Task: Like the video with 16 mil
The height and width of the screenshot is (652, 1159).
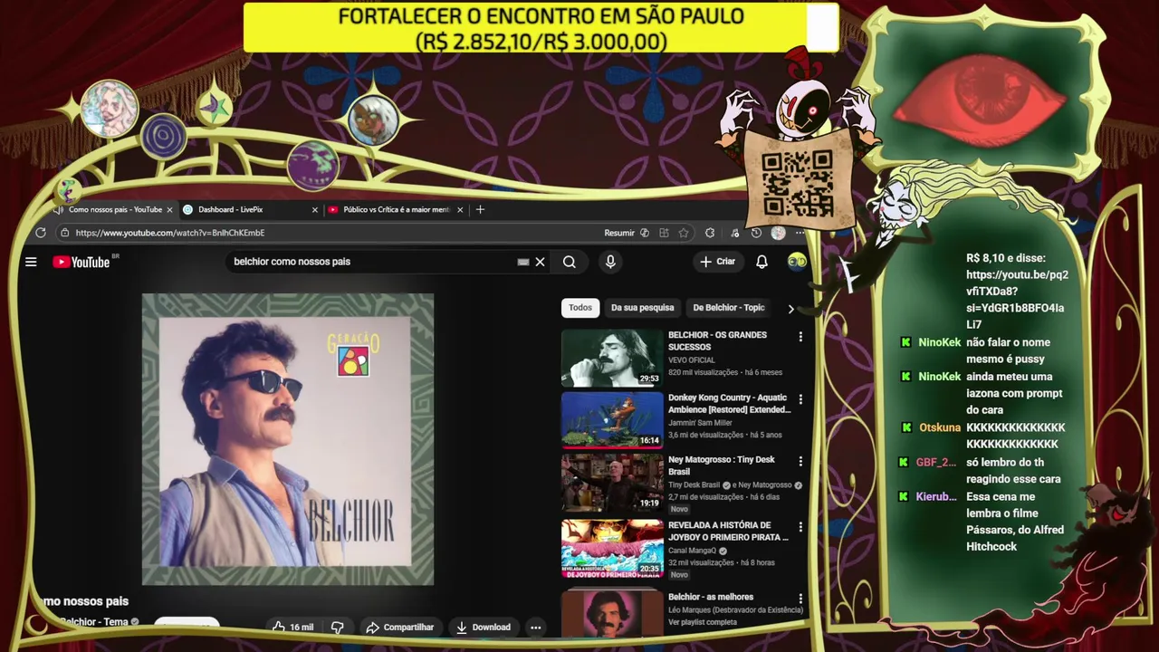Action: (x=292, y=627)
